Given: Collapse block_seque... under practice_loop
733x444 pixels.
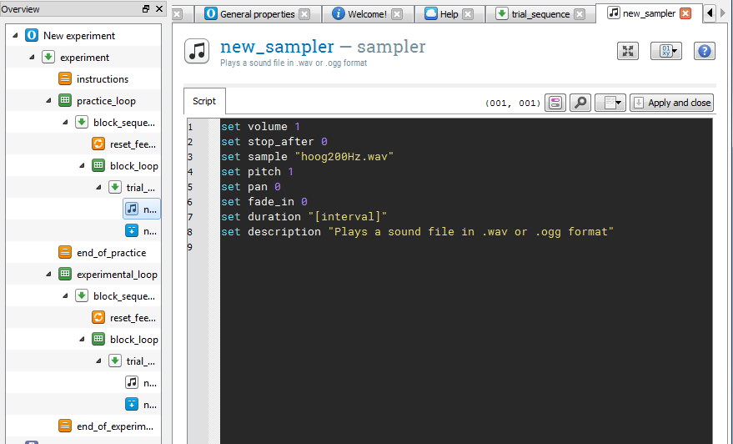Looking at the screenshot, I should 65,122.
